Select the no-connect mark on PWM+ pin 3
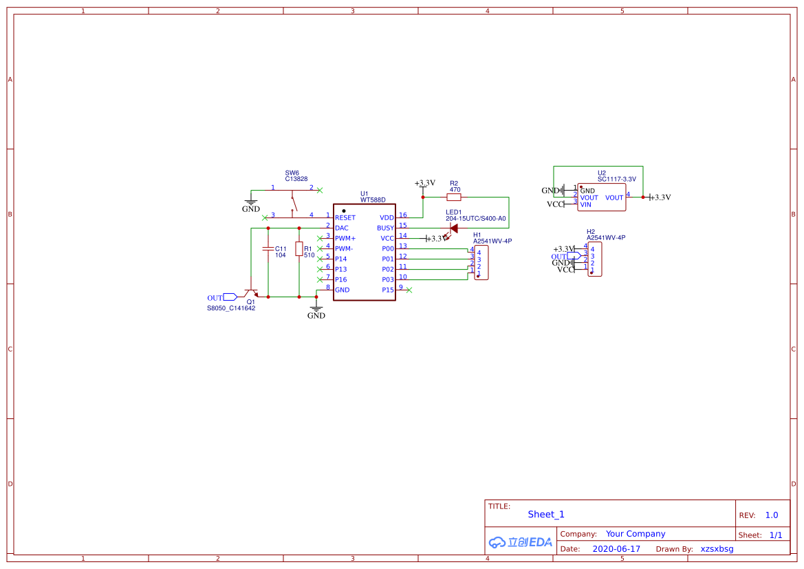804x569 pixels. tap(320, 238)
